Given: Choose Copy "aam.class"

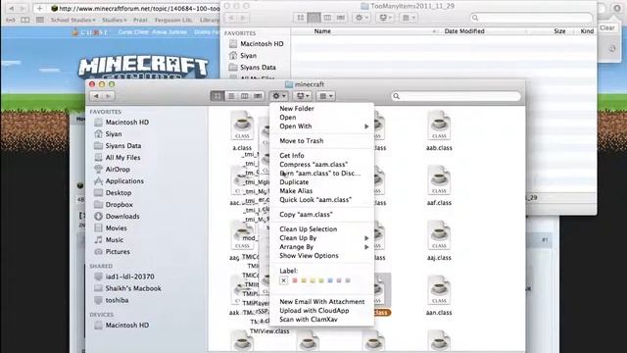Looking at the screenshot, I should pyautogui.click(x=306, y=215).
